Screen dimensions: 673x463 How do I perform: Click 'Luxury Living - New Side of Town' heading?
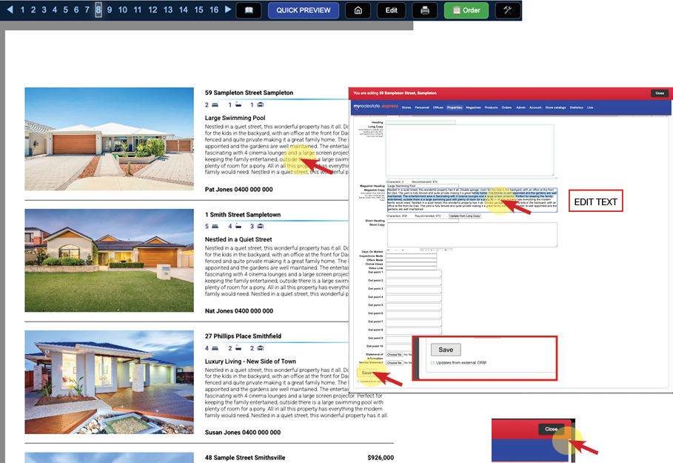[250, 362]
